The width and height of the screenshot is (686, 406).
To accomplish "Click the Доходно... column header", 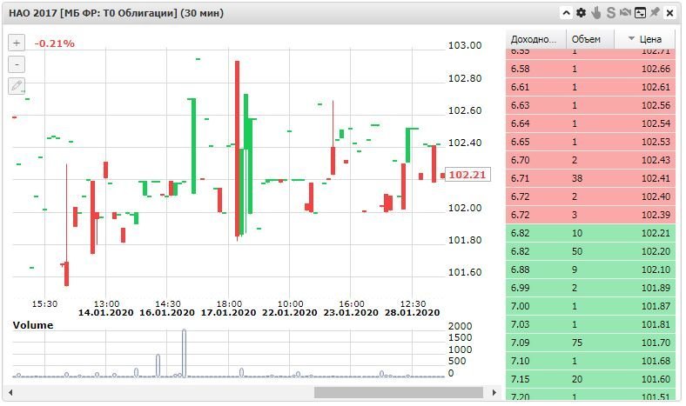I will [534, 39].
